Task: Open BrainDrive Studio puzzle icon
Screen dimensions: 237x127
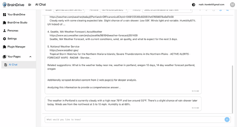Action: (4, 23)
